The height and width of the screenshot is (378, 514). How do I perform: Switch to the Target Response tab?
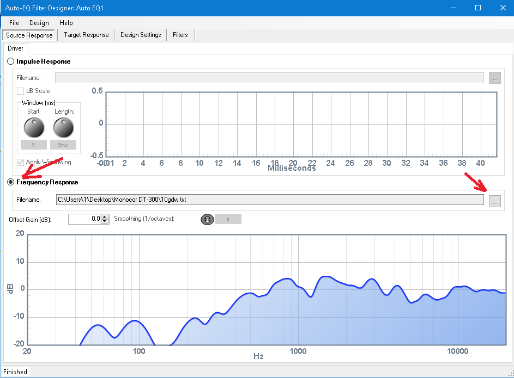tap(86, 35)
